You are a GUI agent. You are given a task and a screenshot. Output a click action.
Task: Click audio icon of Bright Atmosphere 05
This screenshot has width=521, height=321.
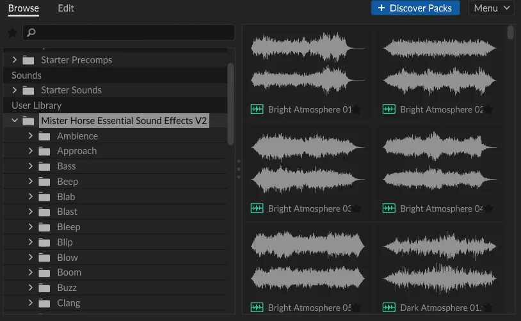[x=257, y=308]
